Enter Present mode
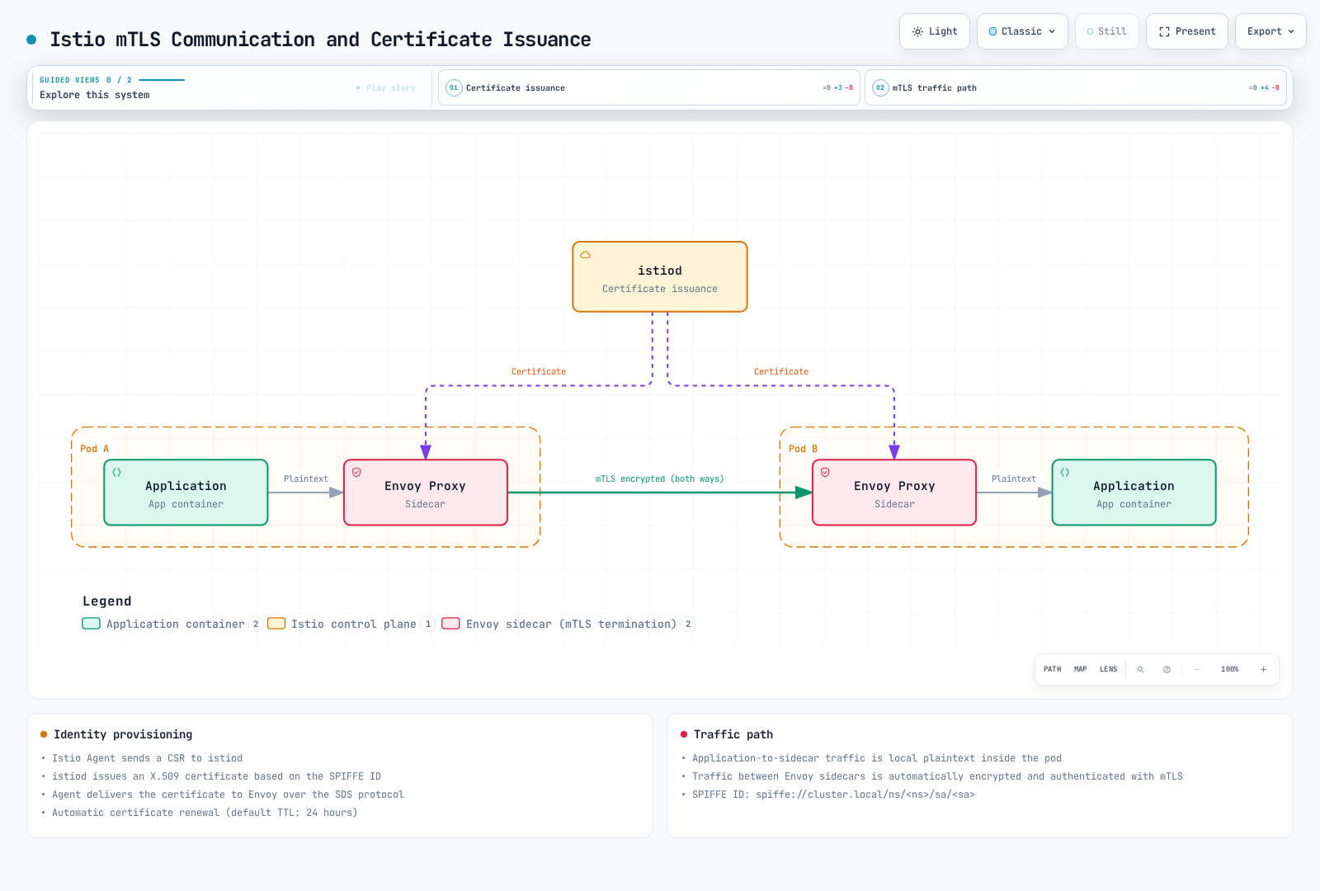1320x891 pixels. click(1187, 31)
